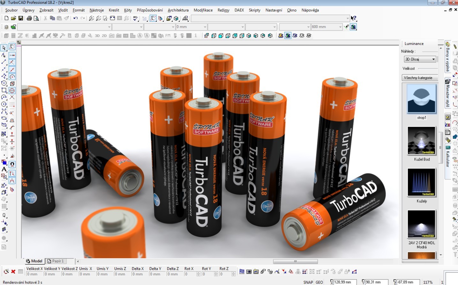Click the magnifier tool in left toolbar
The height and width of the screenshot is (285, 458).
click(4, 216)
